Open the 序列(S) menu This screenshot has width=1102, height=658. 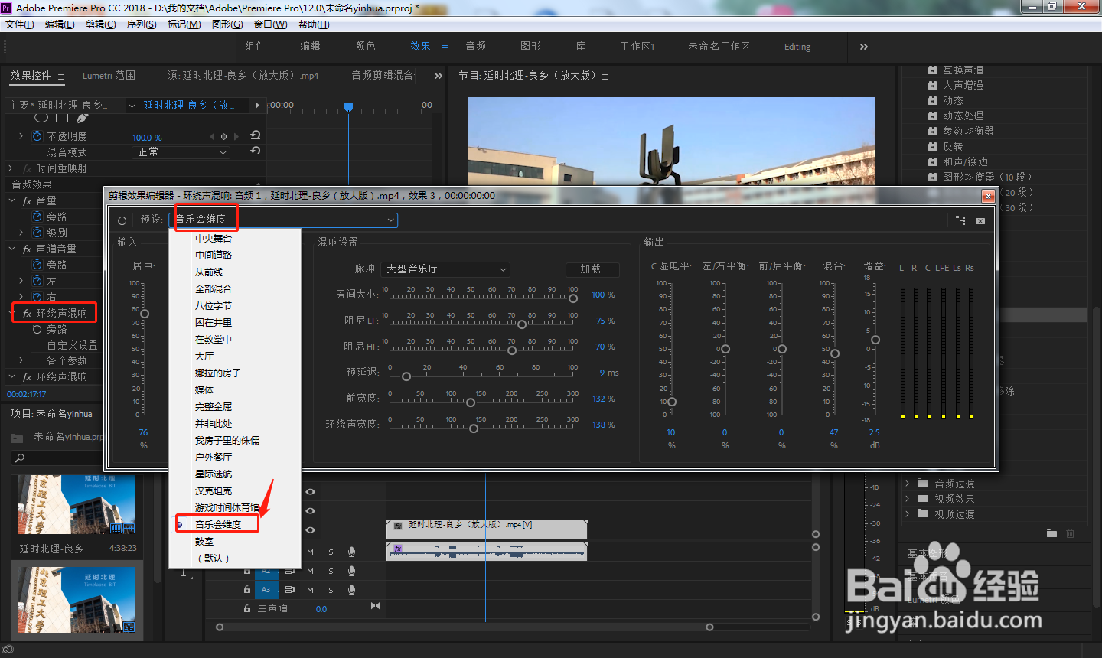point(142,24)
